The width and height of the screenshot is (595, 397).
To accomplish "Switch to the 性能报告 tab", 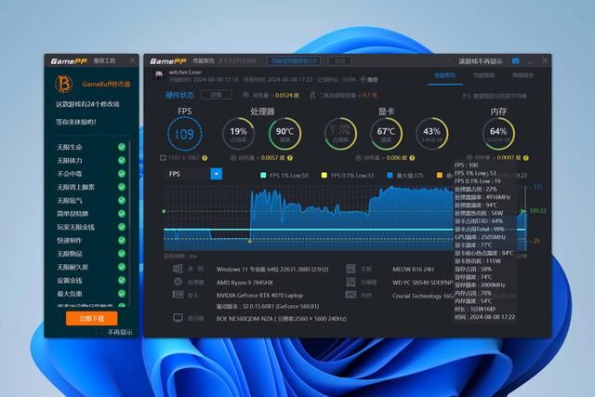I will 445,75.
